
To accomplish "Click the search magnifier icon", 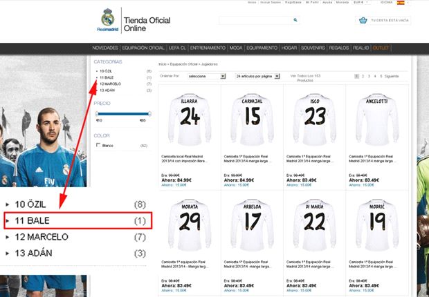I will (295, 20).
